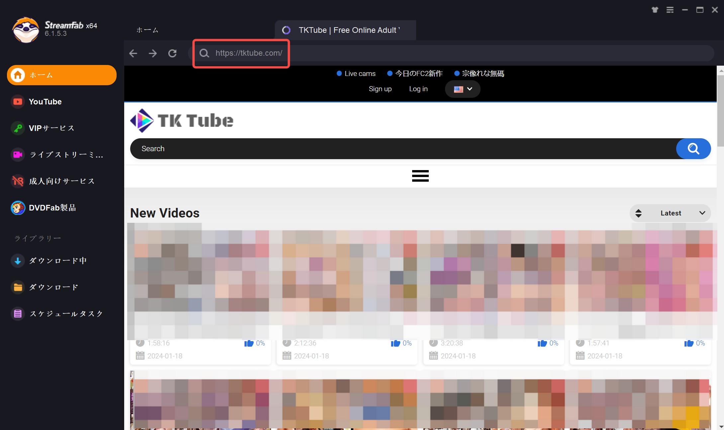This screenshot has width=724, height=430.
Task: Open the skin shirt icon in title bar
Action: pos(655,10)
